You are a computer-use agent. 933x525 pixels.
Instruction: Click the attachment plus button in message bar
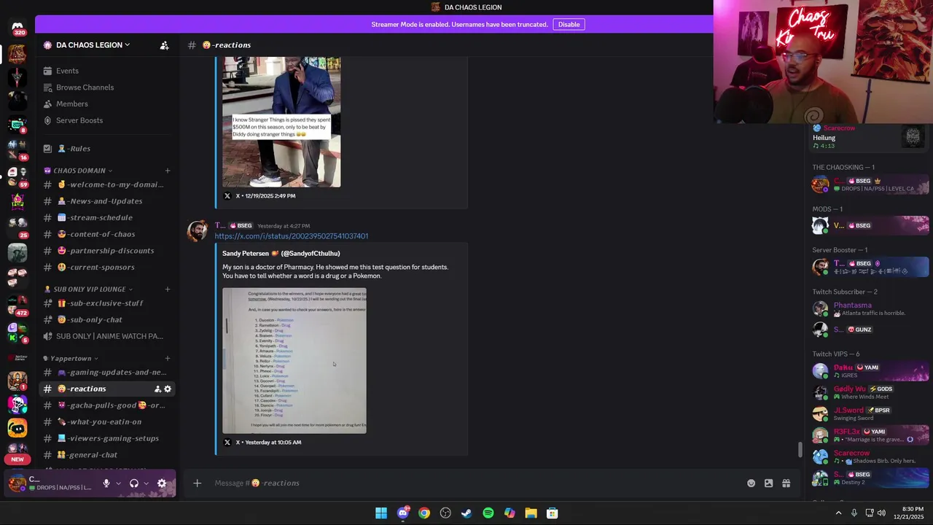(x=197, y=483)
